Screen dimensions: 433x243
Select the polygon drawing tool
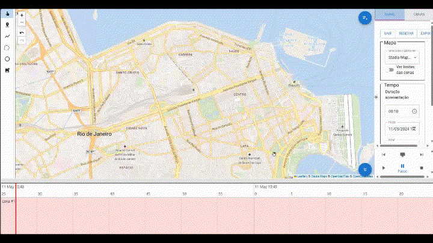[x=7, y=48]
